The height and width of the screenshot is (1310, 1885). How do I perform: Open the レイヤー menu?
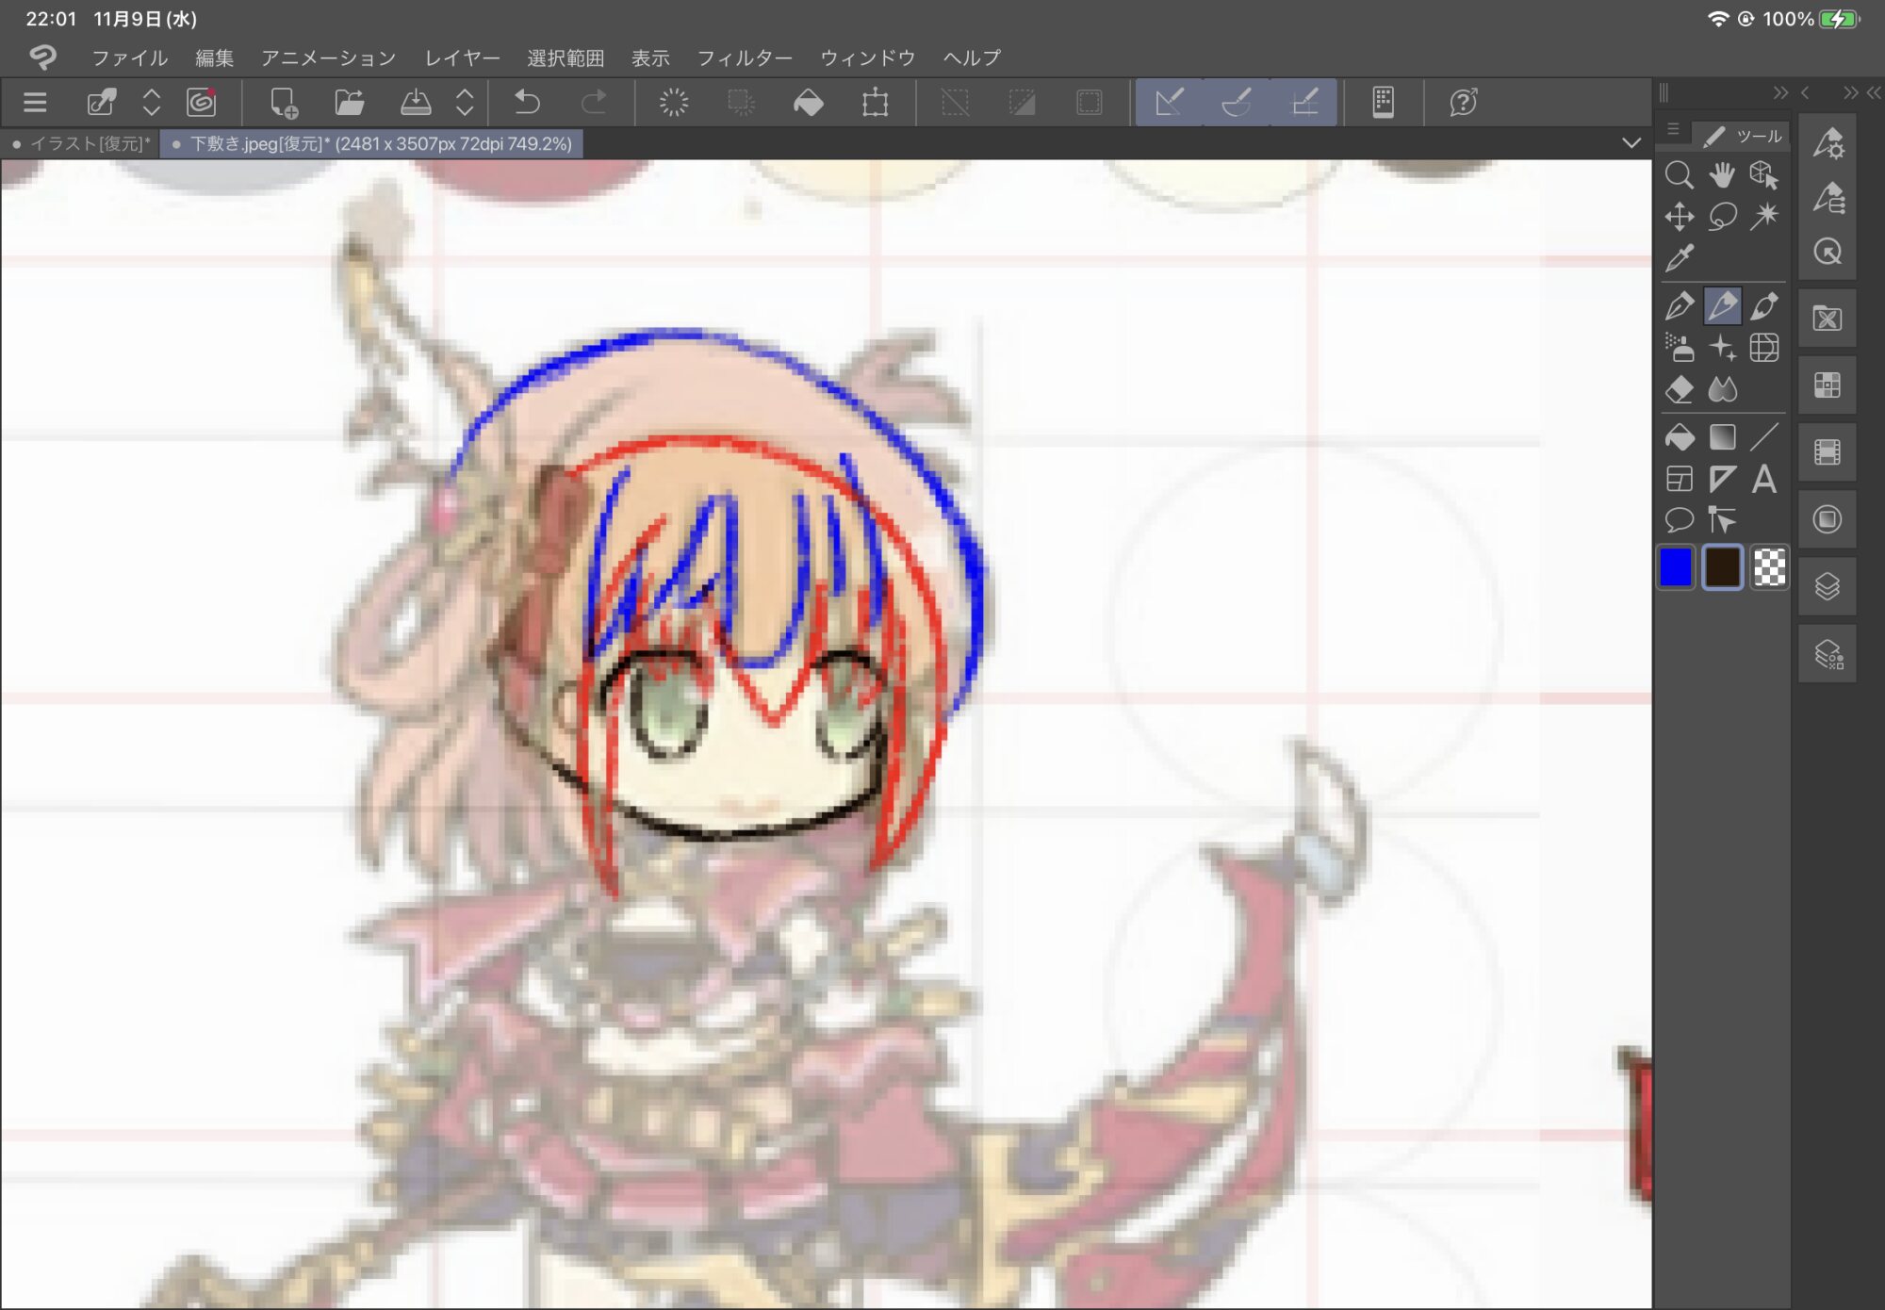[462, 57]
